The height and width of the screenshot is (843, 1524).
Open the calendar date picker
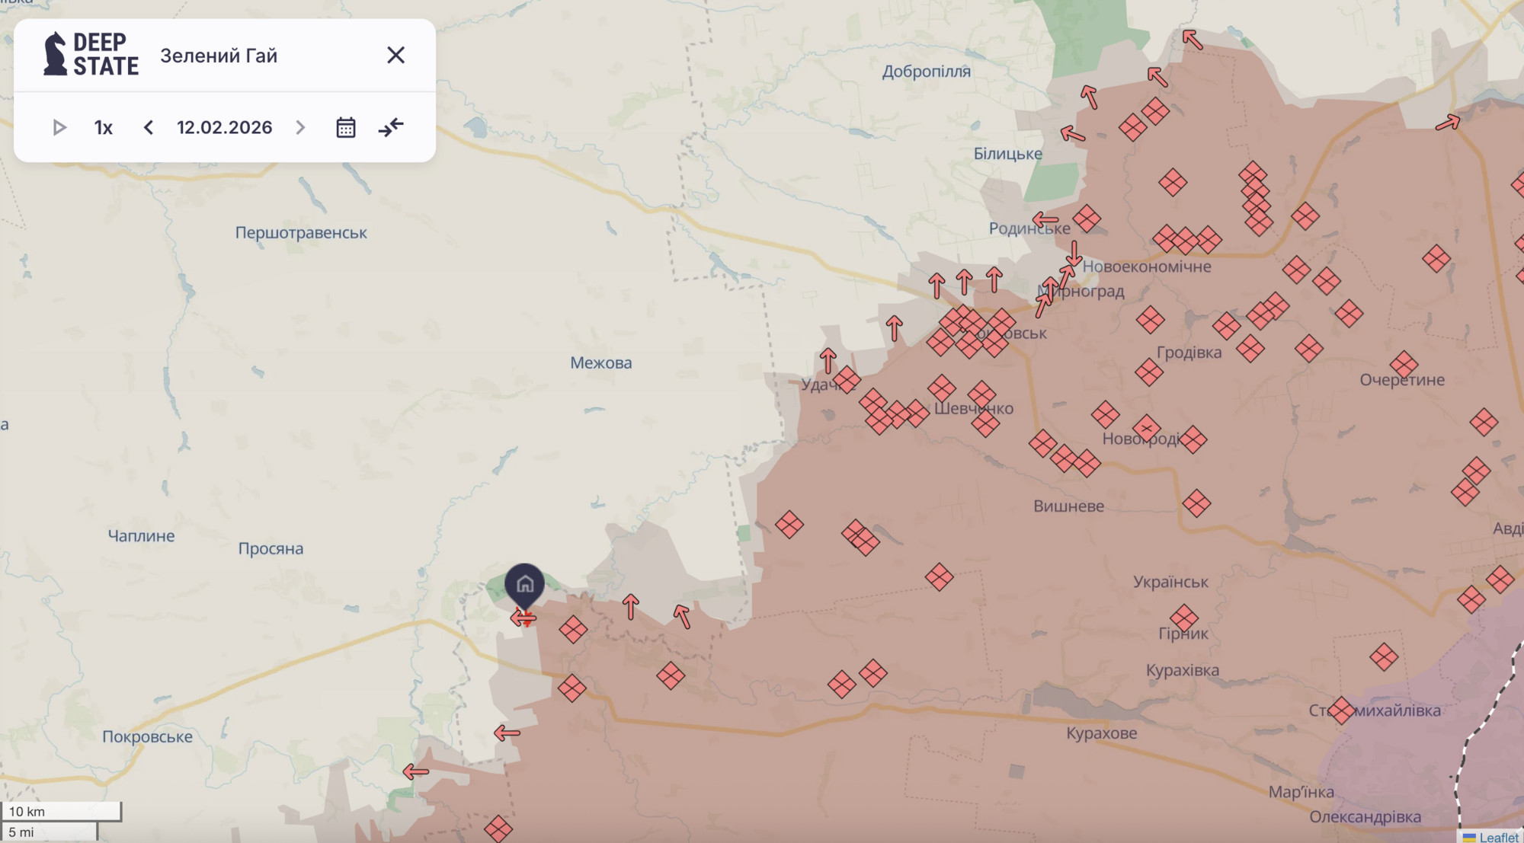[346, 127]
